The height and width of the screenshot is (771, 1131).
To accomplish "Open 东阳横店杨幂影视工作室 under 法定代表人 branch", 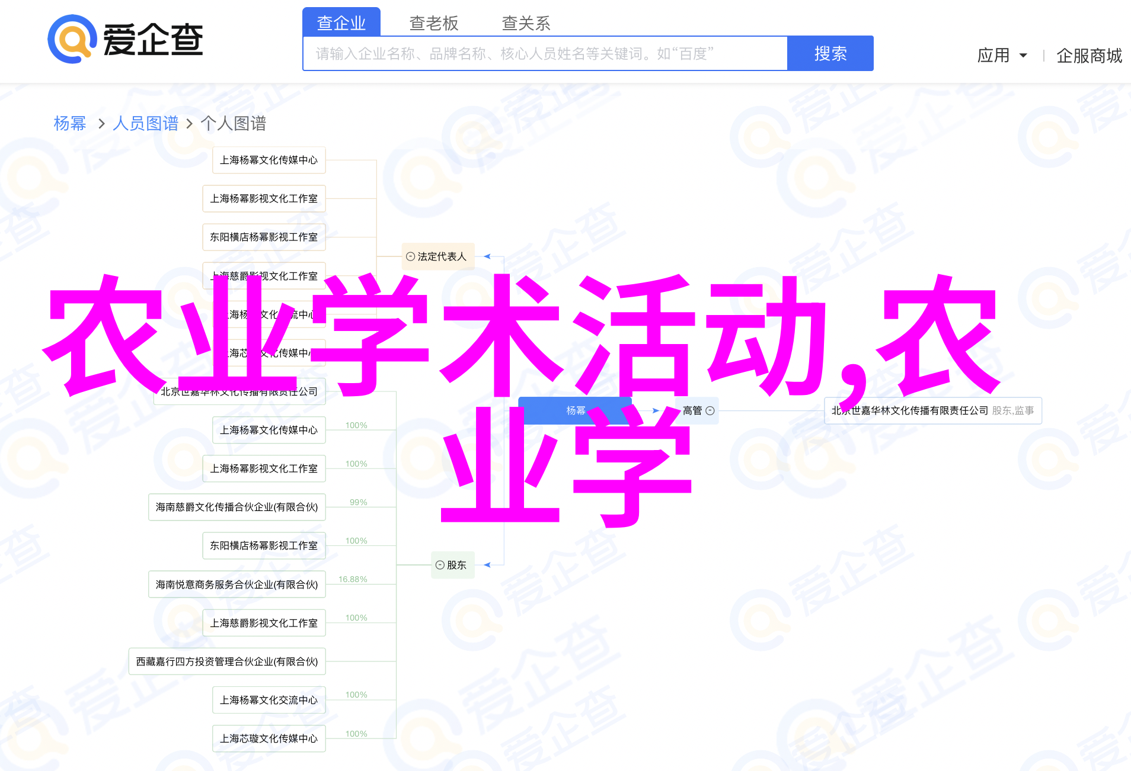I will pos(264,237).
